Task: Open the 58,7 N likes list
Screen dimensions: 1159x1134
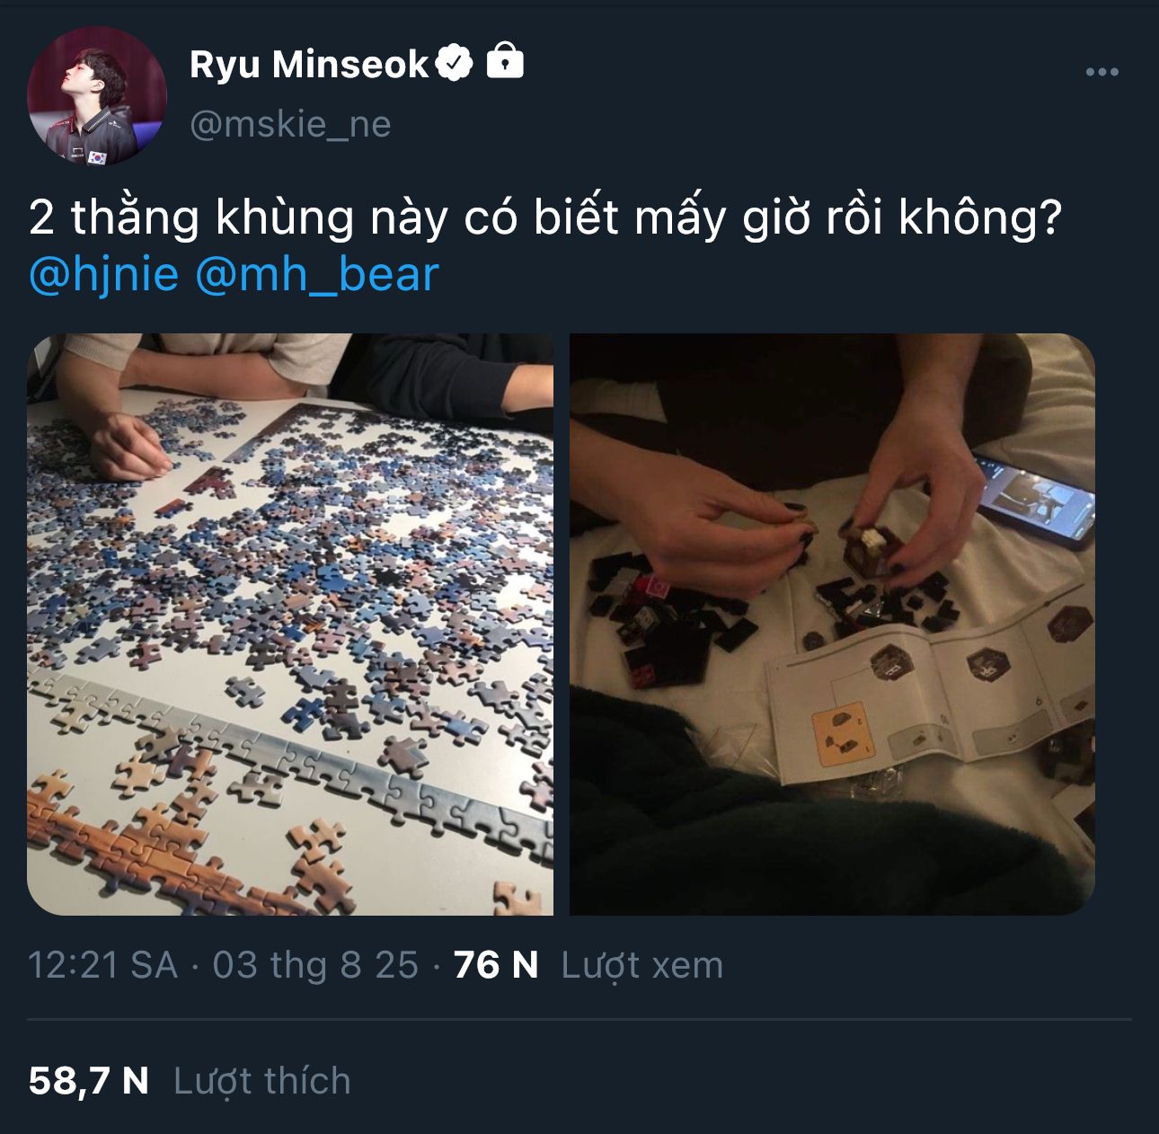Action: coord(88,1081)
